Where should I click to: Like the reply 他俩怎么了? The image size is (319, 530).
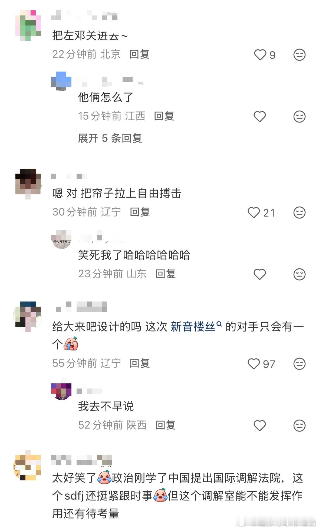click(259, 117)
